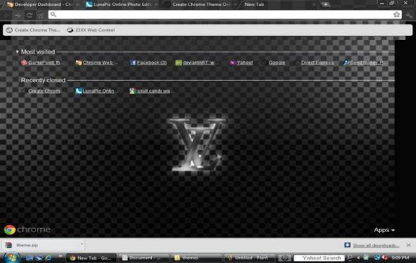Select the New Tab tab
416x263 pixels.
point(279,5)
